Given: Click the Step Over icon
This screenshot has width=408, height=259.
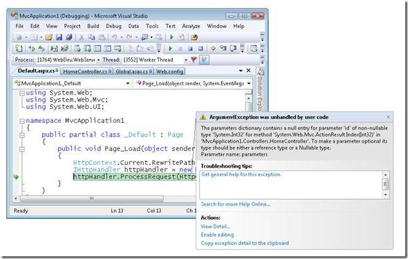Looking at the screenshot, I should pyautogui.click(x=233, y=48).
